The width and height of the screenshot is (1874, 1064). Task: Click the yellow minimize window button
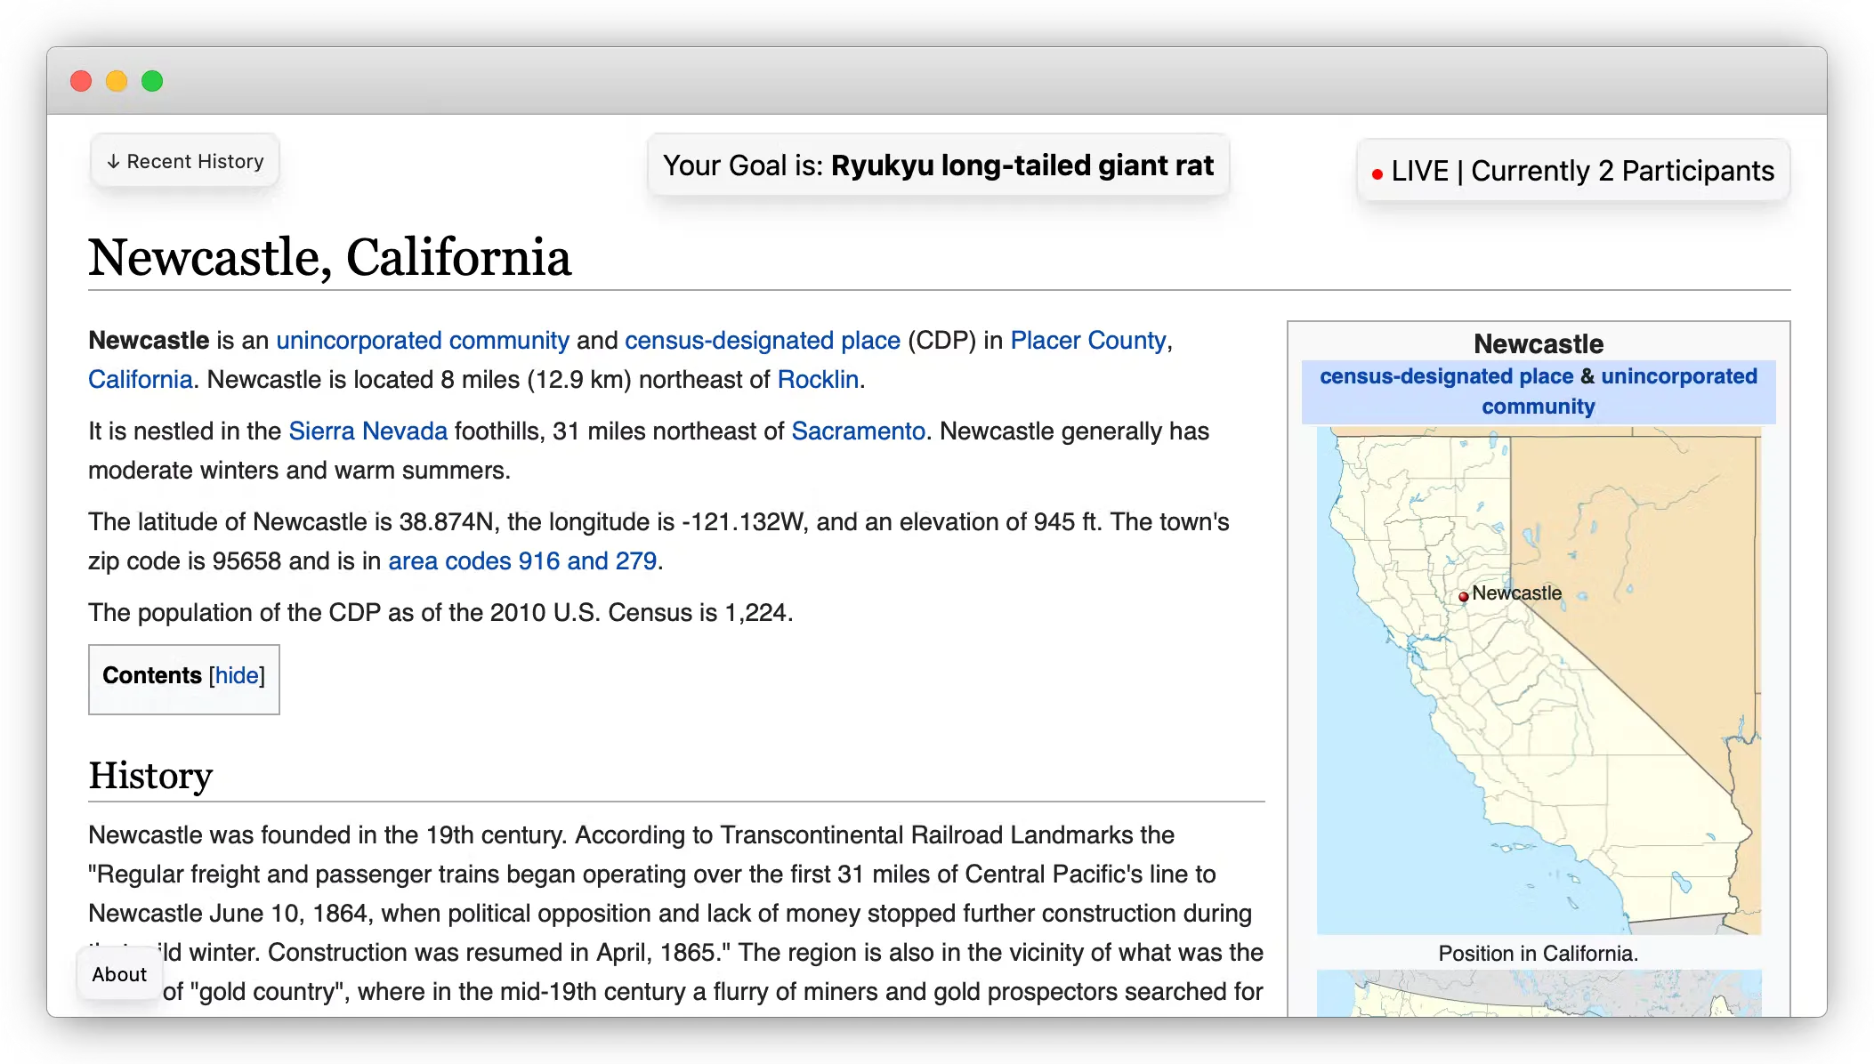(117, 81)
